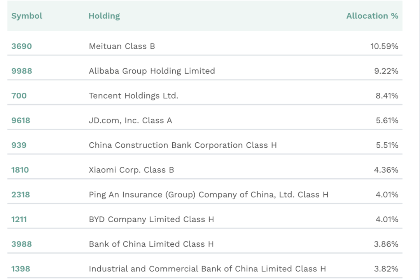Viewport: 420px width, 280px height.
Task: Select BYD Company Limited Class H
Action: [151, 220]
